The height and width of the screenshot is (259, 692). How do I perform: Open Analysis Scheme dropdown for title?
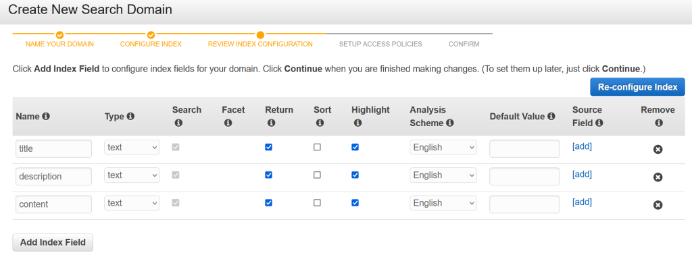coord(443,148)
